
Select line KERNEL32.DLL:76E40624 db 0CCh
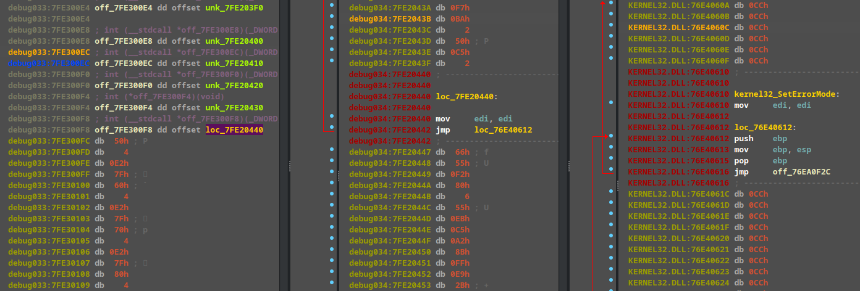click(698, 283)
